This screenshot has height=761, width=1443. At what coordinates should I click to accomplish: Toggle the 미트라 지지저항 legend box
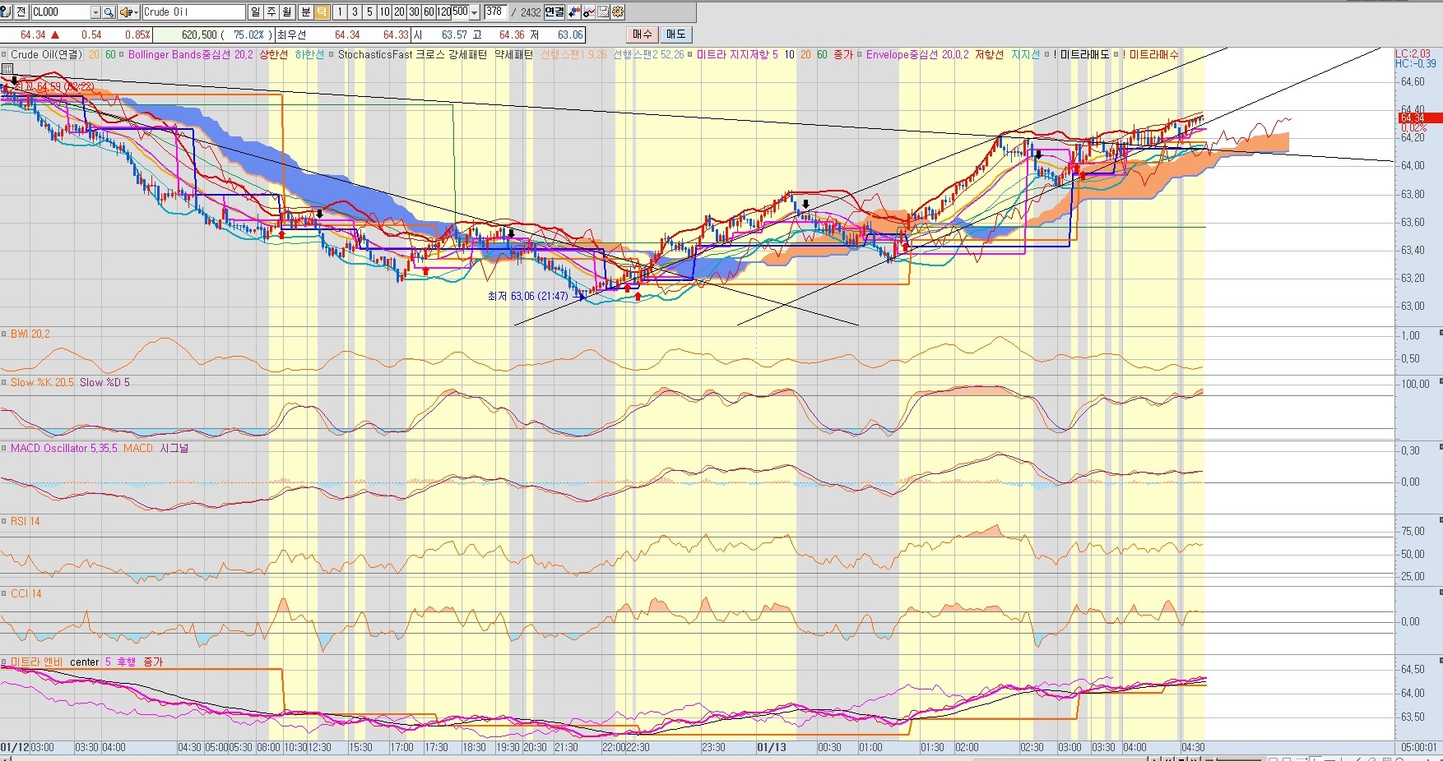[689, 55]
